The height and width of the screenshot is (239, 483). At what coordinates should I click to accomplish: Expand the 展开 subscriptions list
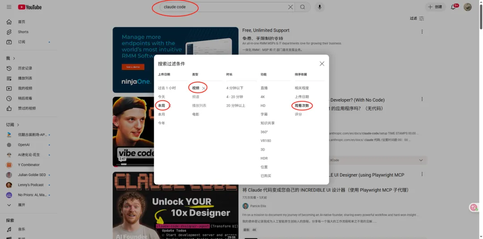[21, 205]
